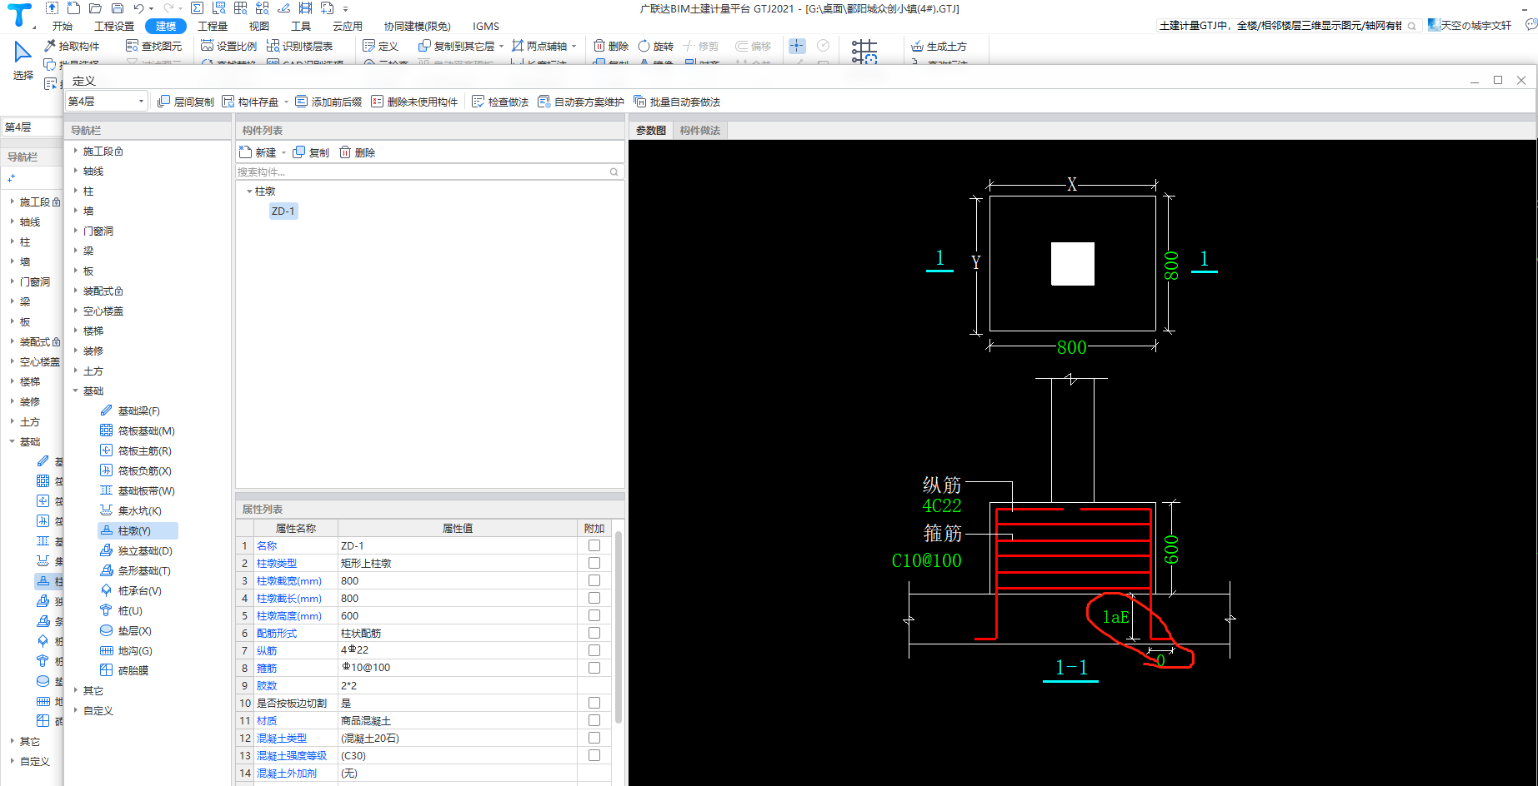Screen dimensions: 1538x786
Task: Click 层间复制 inter-floor copy toolbar icon
Action: [x=164, y=102]
